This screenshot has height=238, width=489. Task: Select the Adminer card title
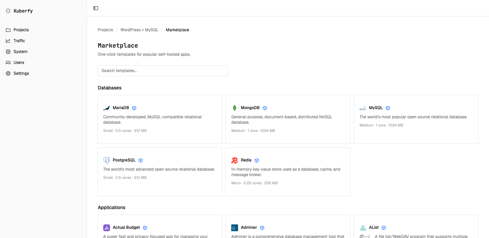(x=249, y=227)
